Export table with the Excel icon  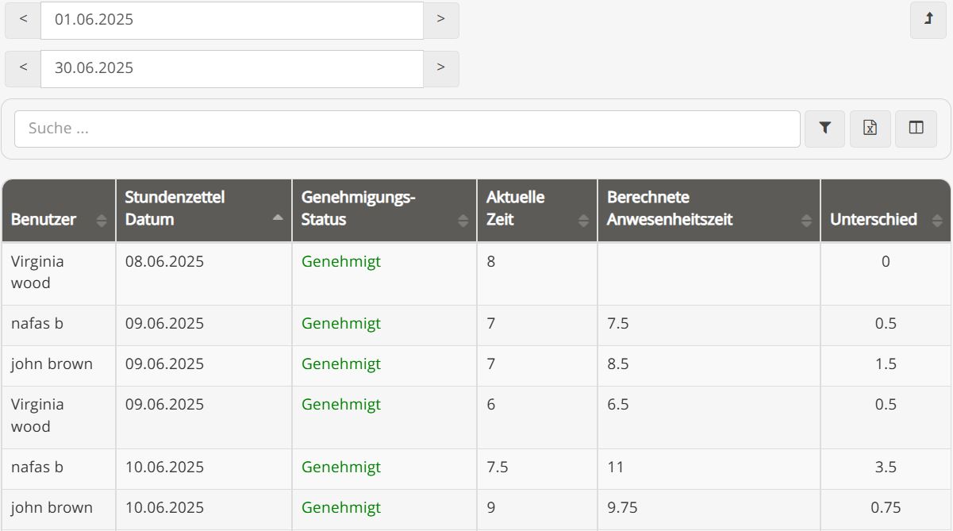pyautogui.click(x=870, y=129)
